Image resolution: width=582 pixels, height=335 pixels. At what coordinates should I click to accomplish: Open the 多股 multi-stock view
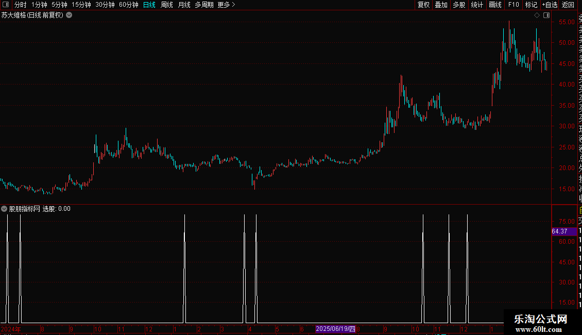459,5
